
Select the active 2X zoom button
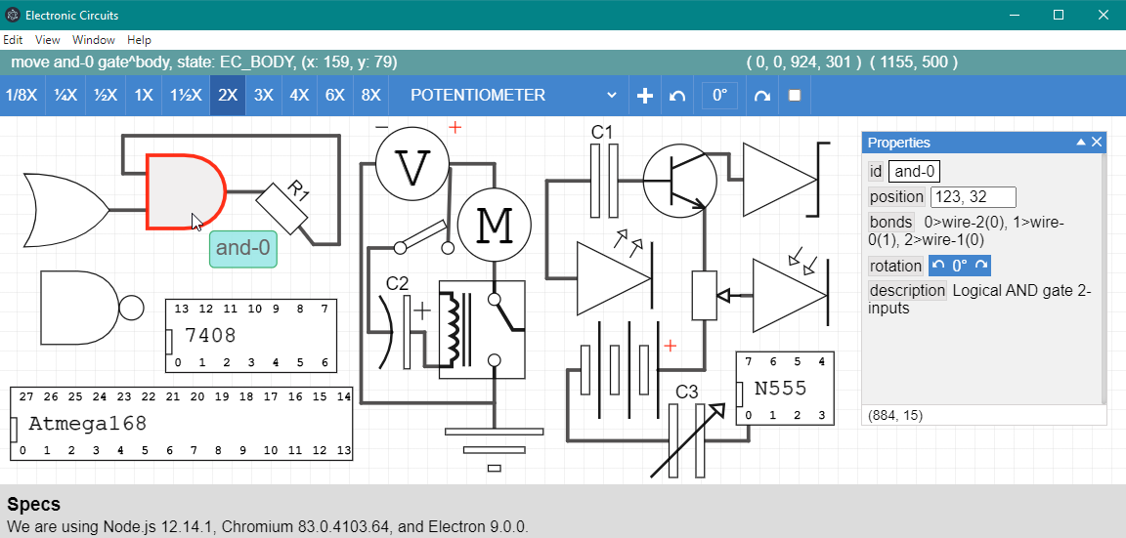[x=228, y=96]
